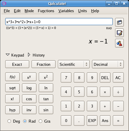Viewport: 129px width, 131px height.
Task: Open the Scientific display mode dropdown
Action: pos(74,64)
